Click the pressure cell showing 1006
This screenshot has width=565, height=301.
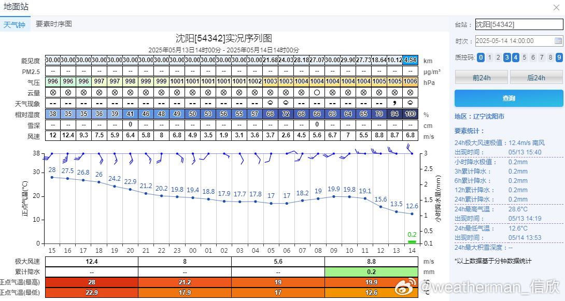coord(410,81)
